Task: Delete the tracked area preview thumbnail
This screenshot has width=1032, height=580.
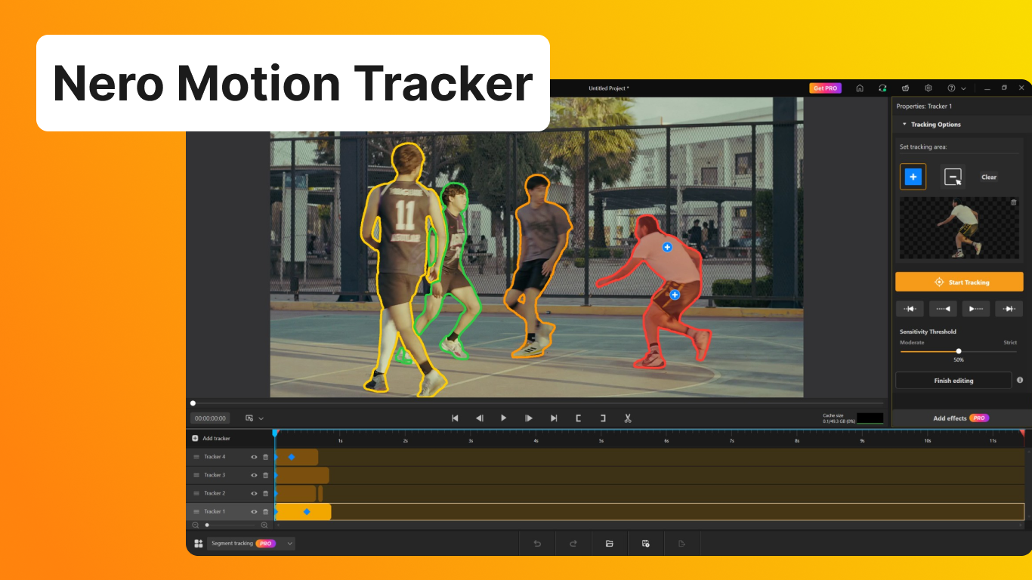Action: pyautogui.click(x=1013, y=202)
